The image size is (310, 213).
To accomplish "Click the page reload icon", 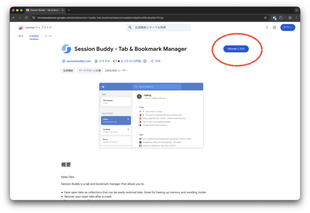I will pyautogui.click(x=27, y=18).
